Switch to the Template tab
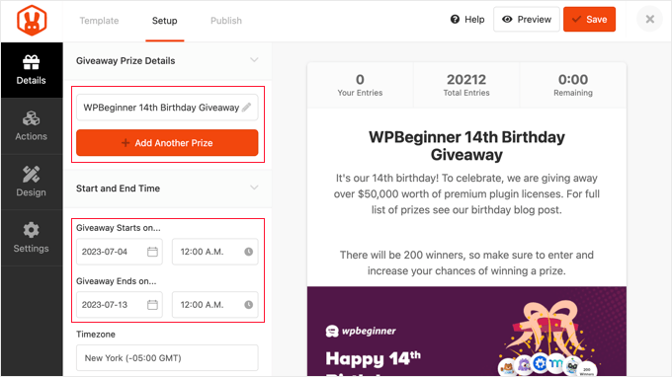Viewport: 672px width, 377px height. pyautogui.click(x=99, y=21)
